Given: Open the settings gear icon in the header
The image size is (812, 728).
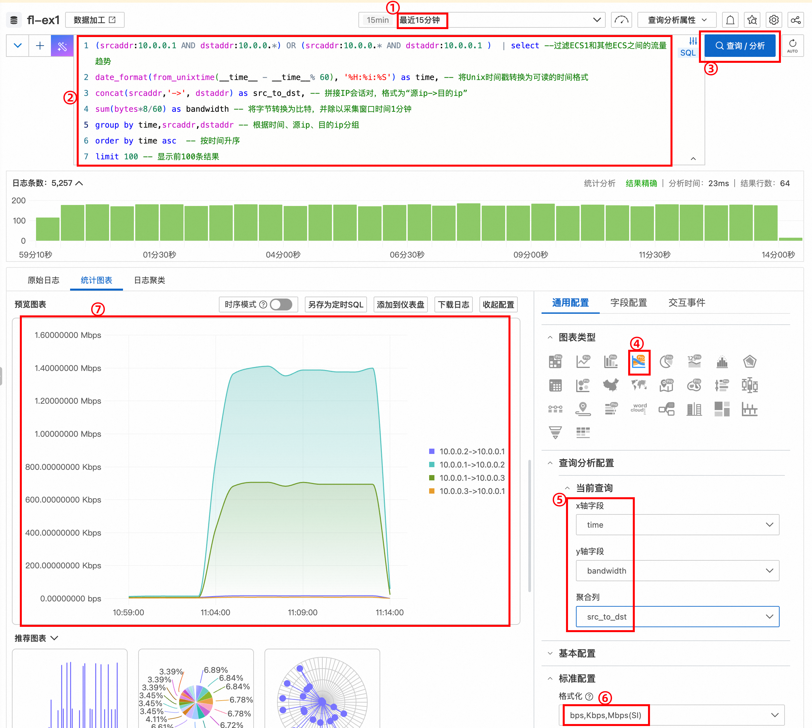Looking at the screenshot, I should point(774,20).
